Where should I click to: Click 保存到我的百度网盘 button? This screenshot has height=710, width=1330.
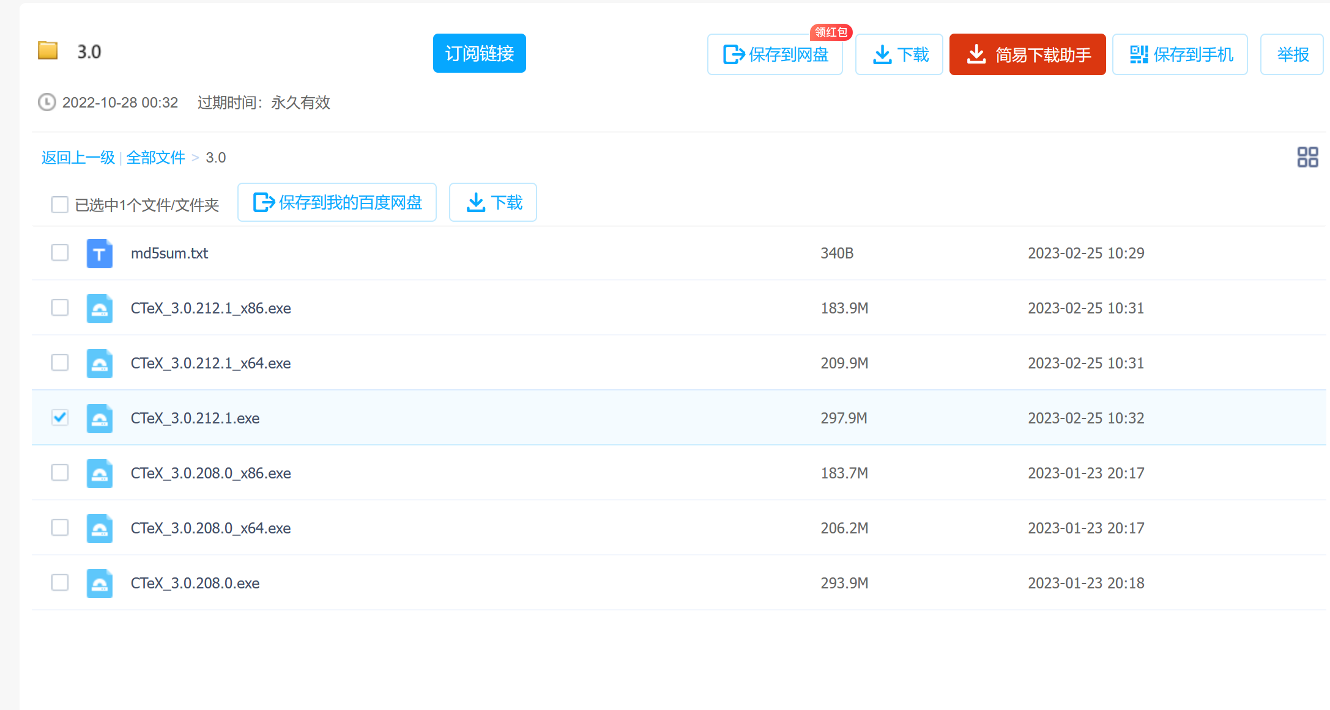point(337,202)
